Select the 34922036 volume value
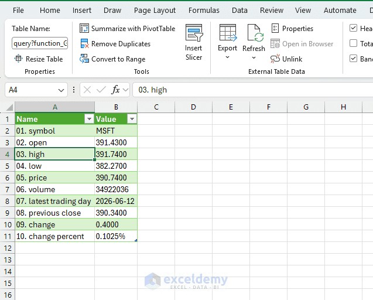373x300 pixels. (x=116, y=189)
